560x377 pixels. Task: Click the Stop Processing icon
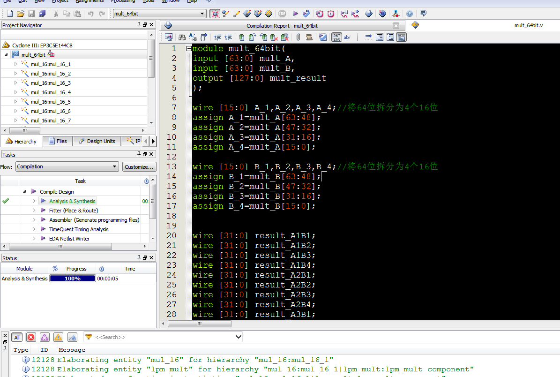[x=282, y=14]
